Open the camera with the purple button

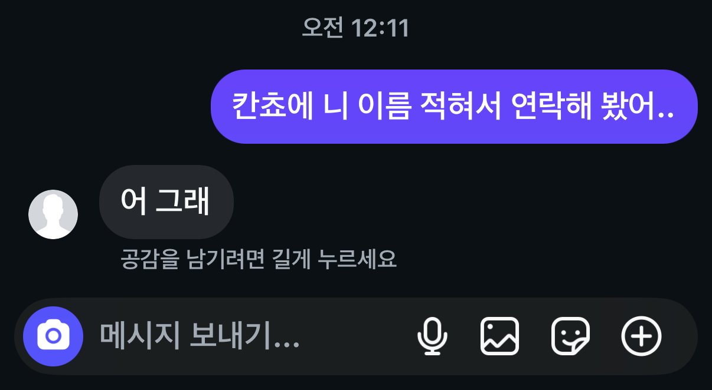(53, 336)
